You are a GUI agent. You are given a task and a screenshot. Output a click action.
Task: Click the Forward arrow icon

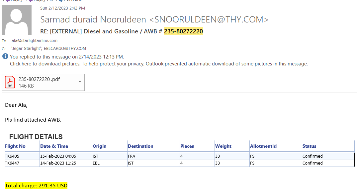coord(59,1)
